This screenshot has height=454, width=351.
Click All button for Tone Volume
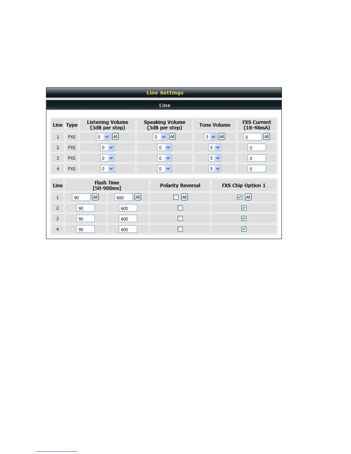click(222, 137)
